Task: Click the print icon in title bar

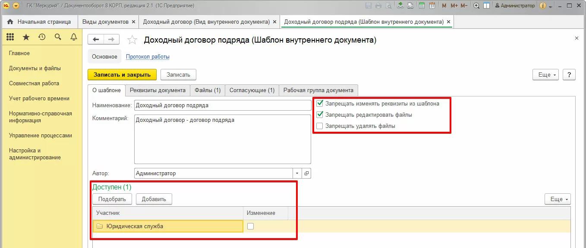Action: pyautogui.click(x=378, y=6)
